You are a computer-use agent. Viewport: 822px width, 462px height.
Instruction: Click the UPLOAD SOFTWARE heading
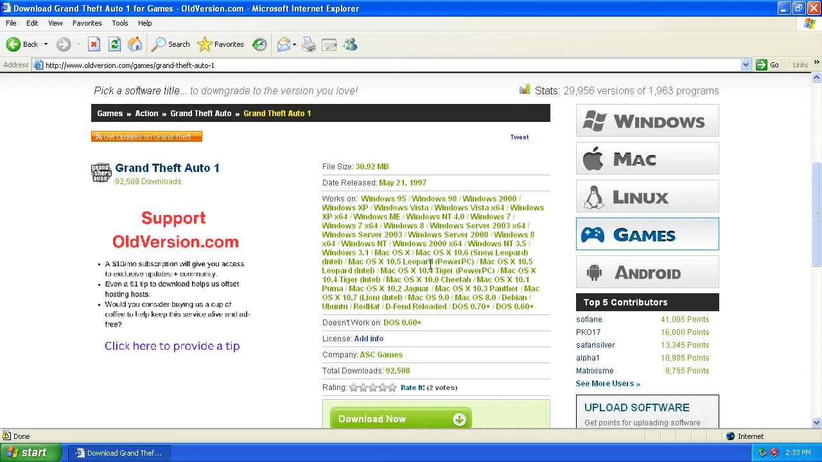pos(637,407)
